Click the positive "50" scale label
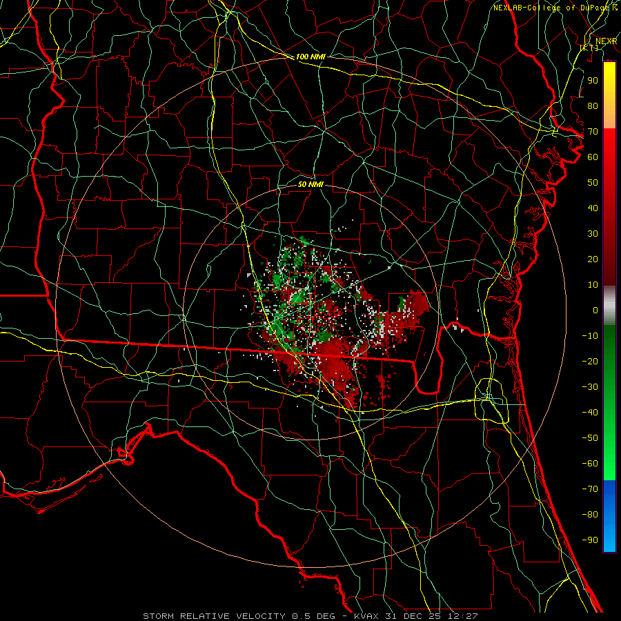This screenshot has width=621, height=621. click(x=593, y=183)
